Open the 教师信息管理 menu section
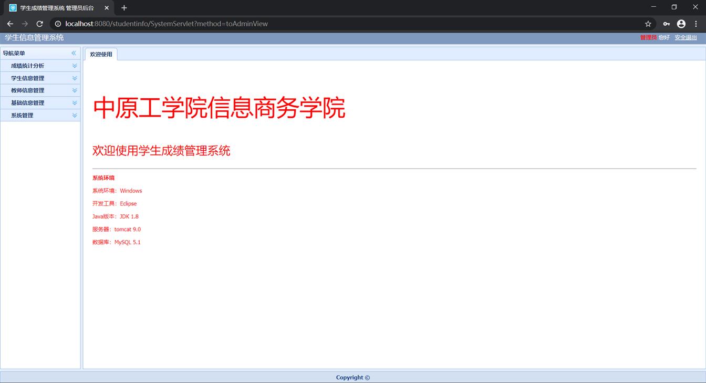706x383 pixels. (40, 90)
